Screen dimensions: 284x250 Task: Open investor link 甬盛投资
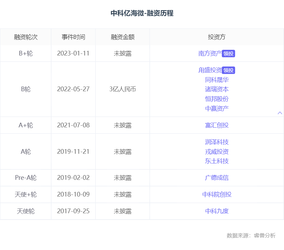pos(210,70)
